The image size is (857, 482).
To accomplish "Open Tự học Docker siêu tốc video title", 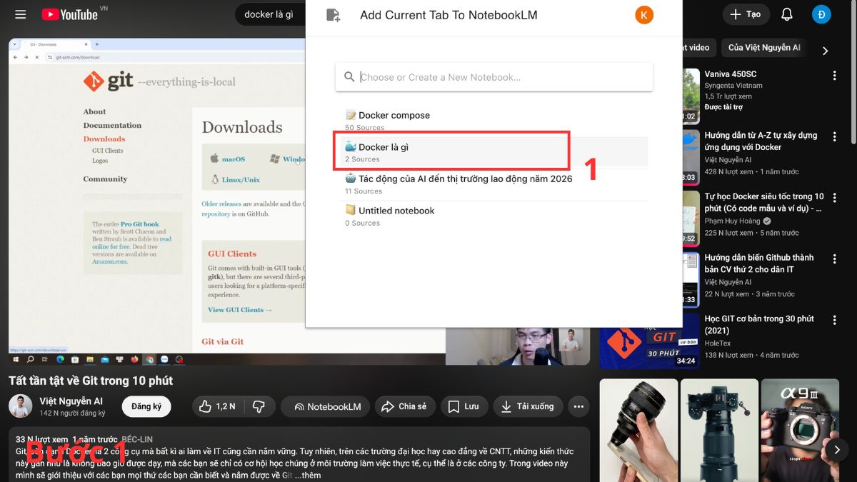I will coord(764,202).
